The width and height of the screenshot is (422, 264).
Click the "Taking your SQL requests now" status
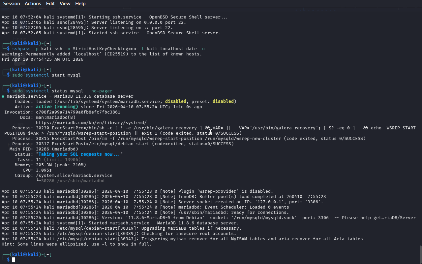78,154
